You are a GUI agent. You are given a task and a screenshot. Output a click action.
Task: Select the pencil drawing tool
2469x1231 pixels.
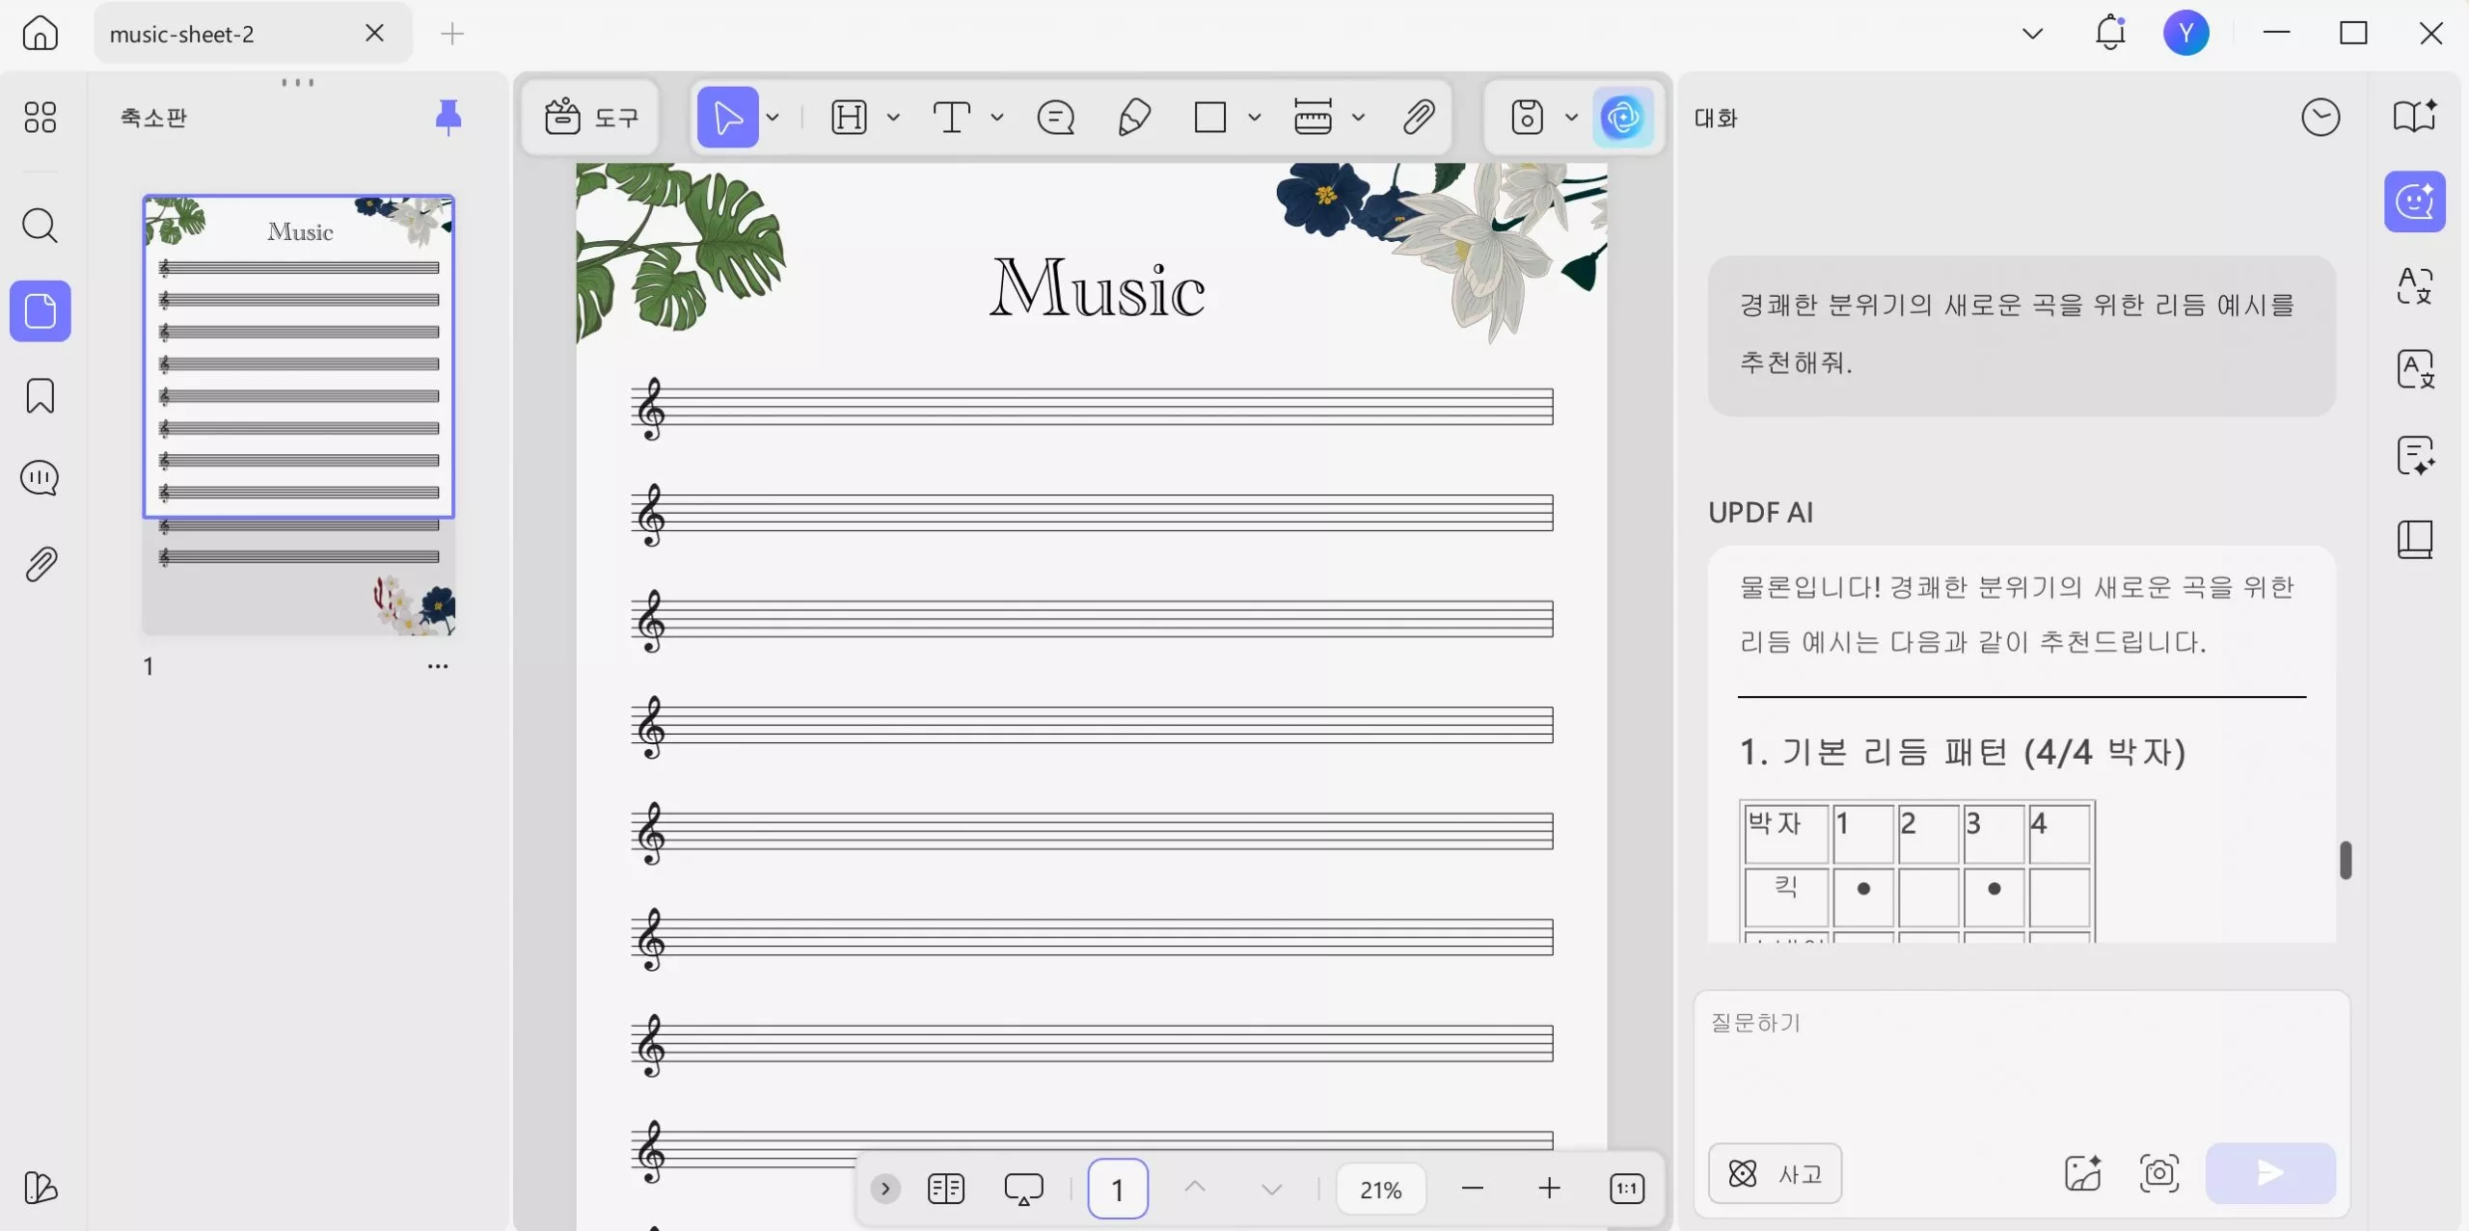pyautogui.click(x=1134, y=118)
